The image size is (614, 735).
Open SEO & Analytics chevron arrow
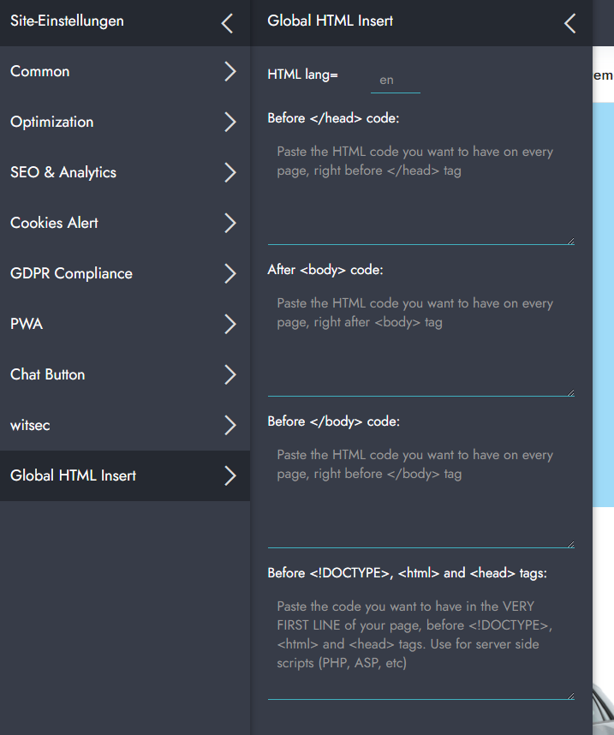click(230, 173)
